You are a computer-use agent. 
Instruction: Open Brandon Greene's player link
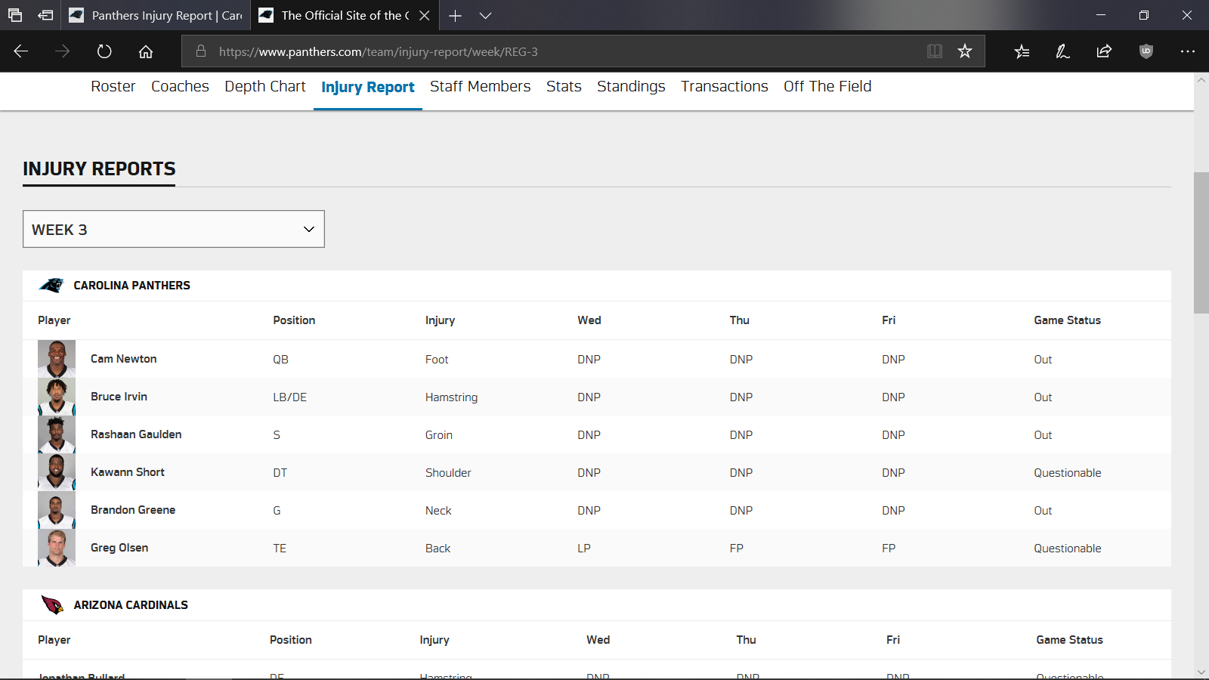pyautogui.click(x=133, y=510)
